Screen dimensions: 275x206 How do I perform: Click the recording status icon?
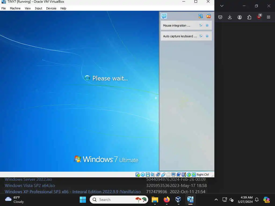pyautogui.click(x=179, y=174)
